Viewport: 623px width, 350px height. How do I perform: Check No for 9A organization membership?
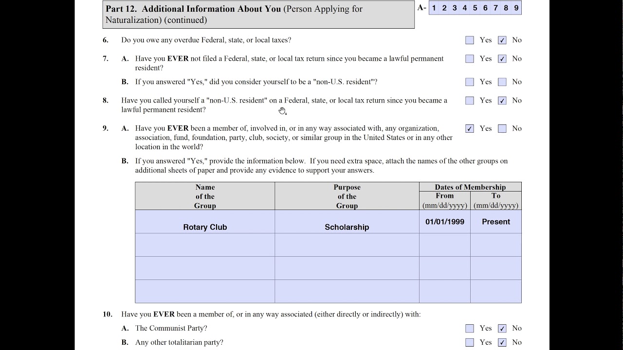[x=502, y=129]
